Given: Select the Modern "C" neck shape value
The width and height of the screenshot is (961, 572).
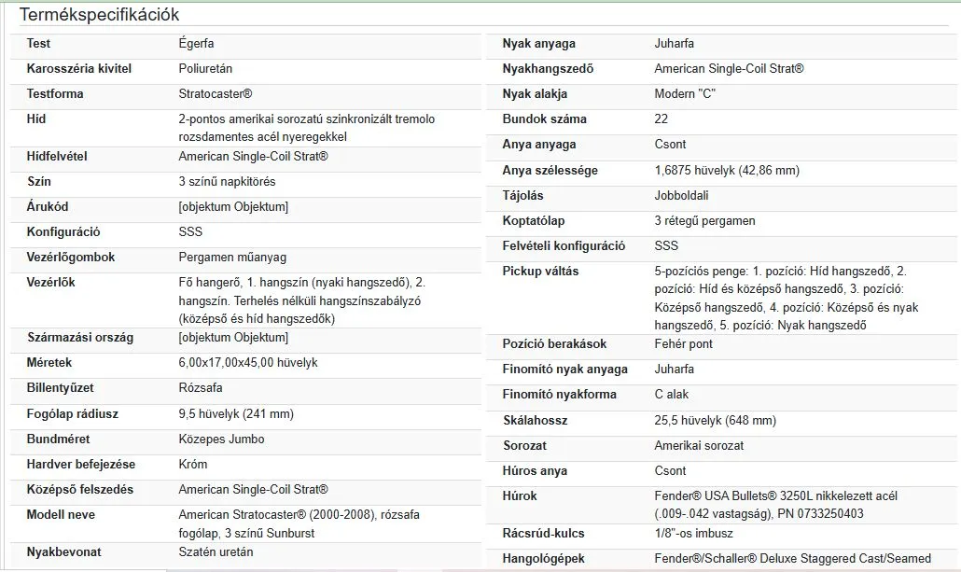Looking at the screenshot, I should click(685, 94).
